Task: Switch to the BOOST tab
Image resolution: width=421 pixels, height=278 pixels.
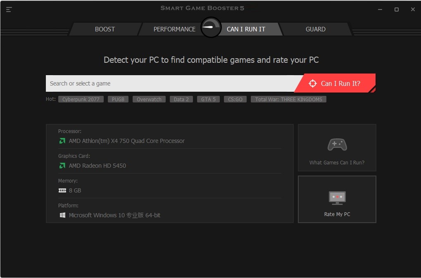Action: pyautogui.click(x=105, y=29)
